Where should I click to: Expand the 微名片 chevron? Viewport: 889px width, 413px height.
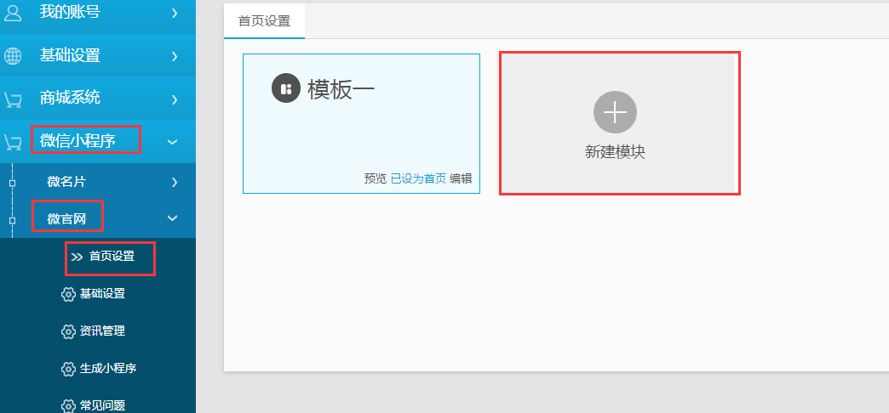175,182
